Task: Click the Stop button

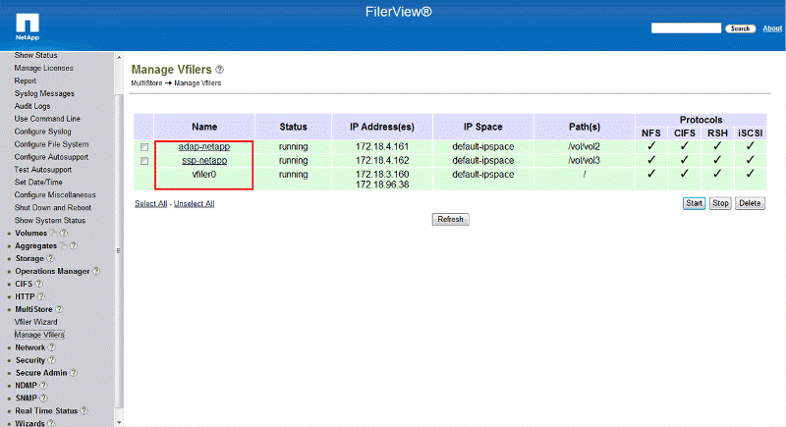Action: point(720,203)
